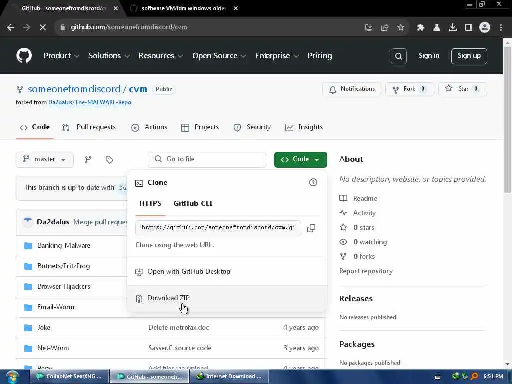Screen dimensions: 512x384
Task: Expand the Resources menu
Action: click(160, 56)
